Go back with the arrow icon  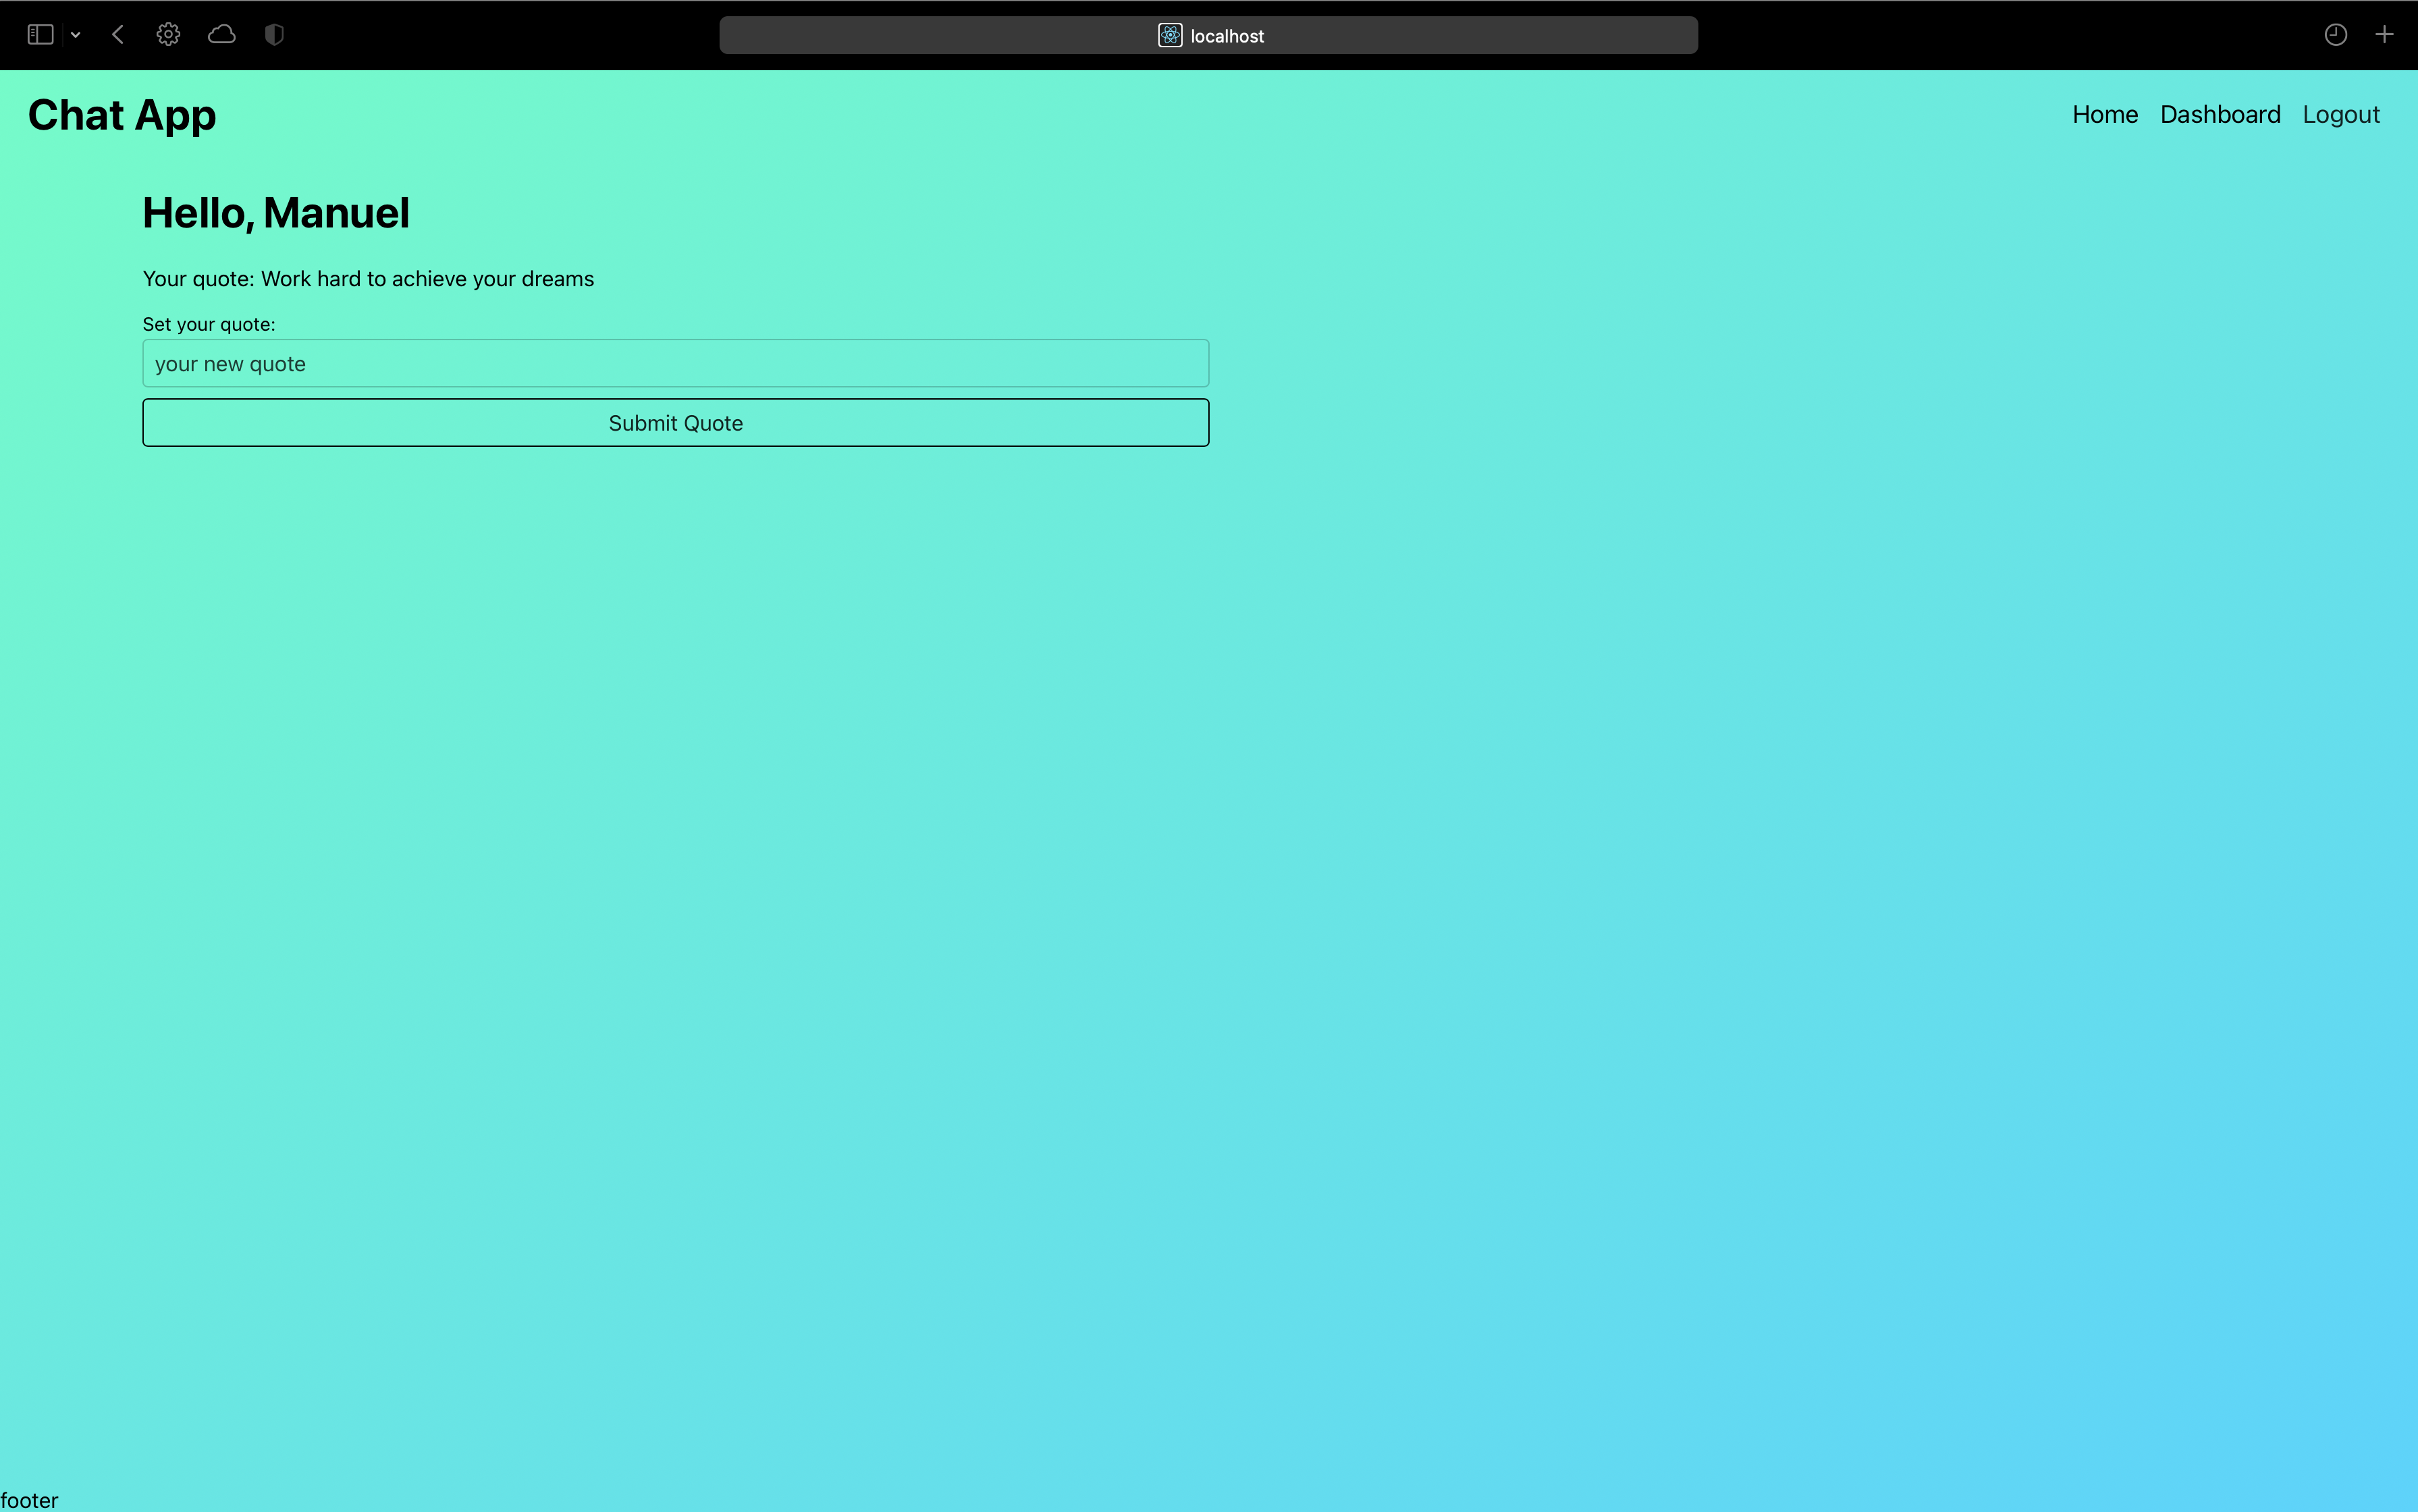point(118,35)
